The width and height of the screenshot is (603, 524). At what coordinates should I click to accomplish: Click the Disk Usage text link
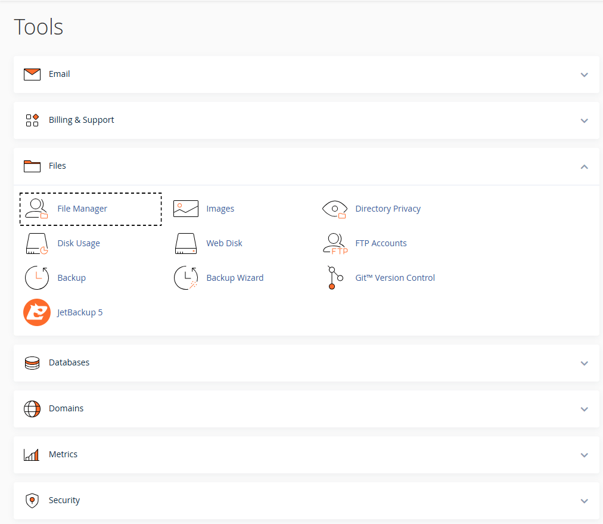(x=79, y=243)
